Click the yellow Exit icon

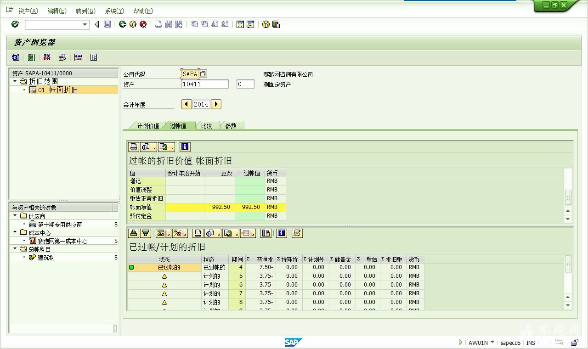(x=133, y=24)
